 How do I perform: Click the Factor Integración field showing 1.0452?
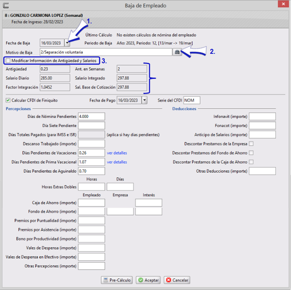[55, 87]
